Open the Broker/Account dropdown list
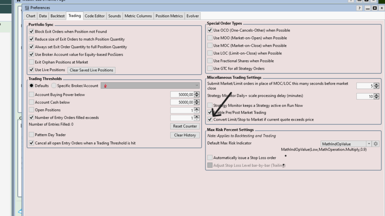Image resolution: width=385 pixels, height=216 pixels. click(197, 85)
